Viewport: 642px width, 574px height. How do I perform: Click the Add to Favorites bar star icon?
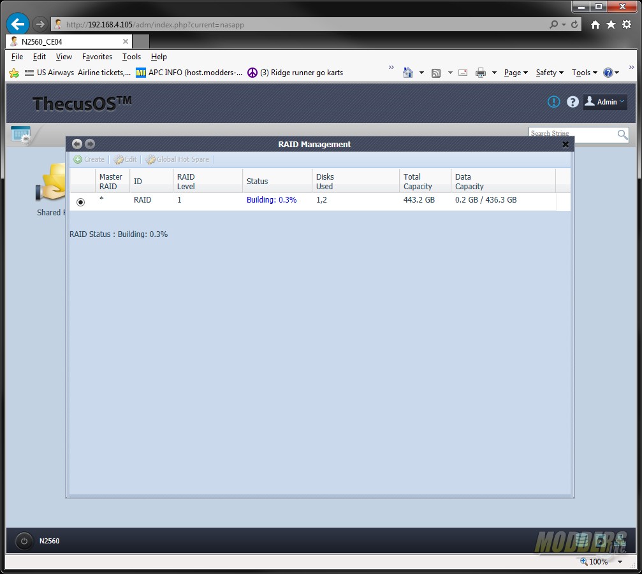(14, 73)
